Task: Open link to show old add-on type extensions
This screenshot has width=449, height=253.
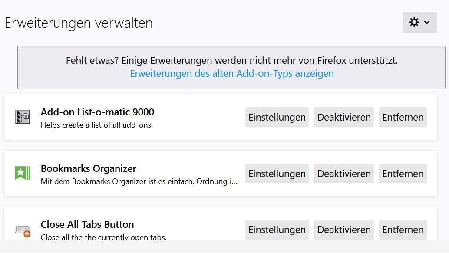Action: (x=232, y=73)
